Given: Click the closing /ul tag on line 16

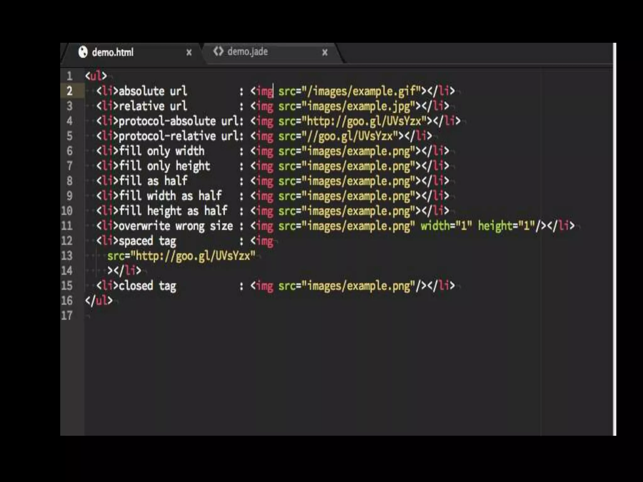Looking at the screenshot, I should coord(99,301).
